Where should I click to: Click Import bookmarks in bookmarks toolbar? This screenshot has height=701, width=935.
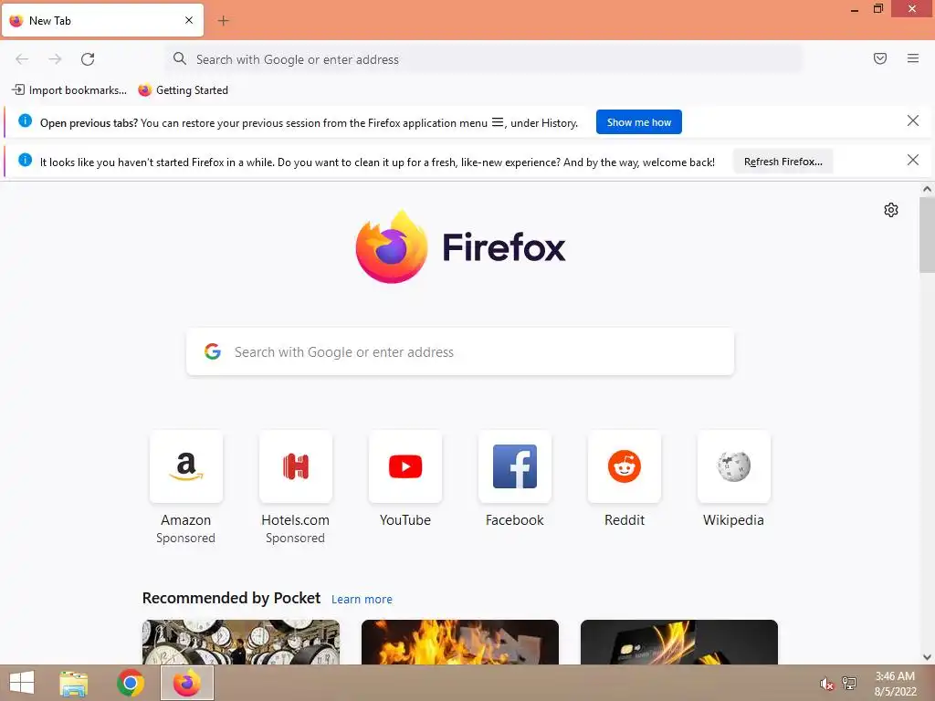(x=69, y=90)
